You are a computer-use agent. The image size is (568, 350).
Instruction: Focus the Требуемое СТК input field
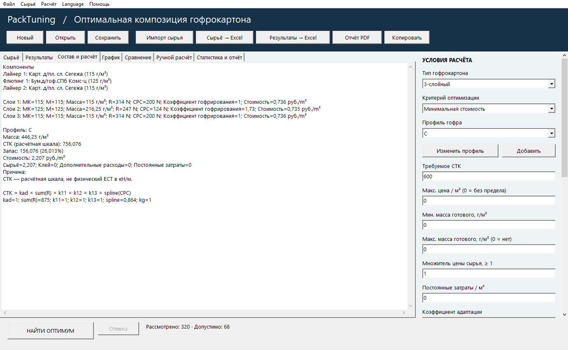click(x=489, y=176)
